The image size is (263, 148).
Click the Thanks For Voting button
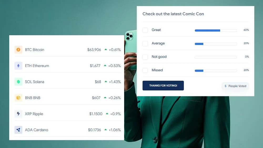click(163, 85)
